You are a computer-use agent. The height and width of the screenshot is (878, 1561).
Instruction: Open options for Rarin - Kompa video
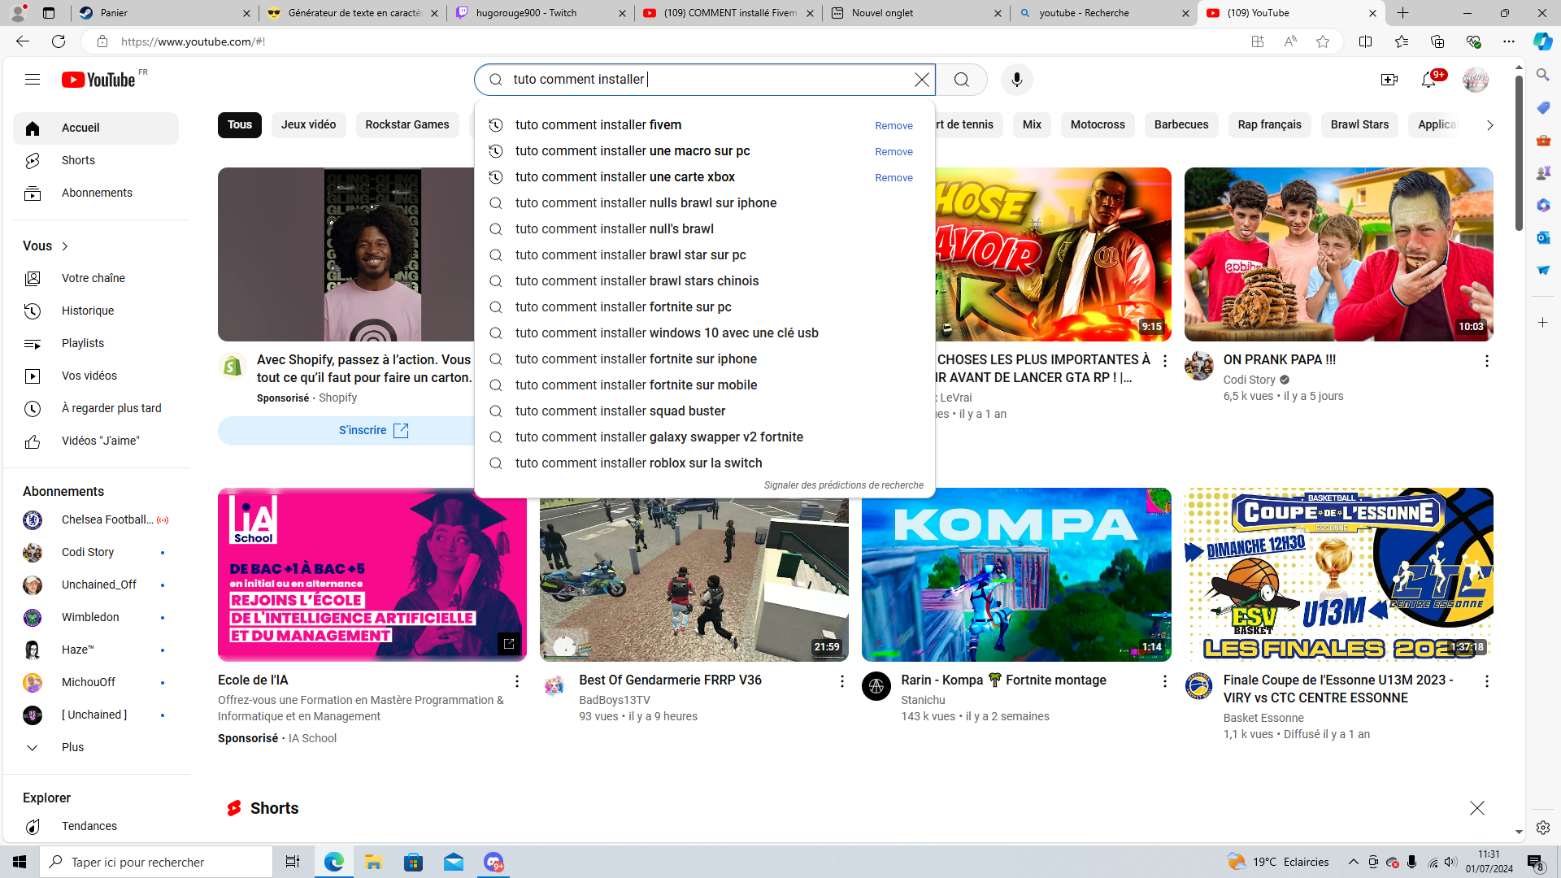pyautogui.click(x=1164, y=681)
